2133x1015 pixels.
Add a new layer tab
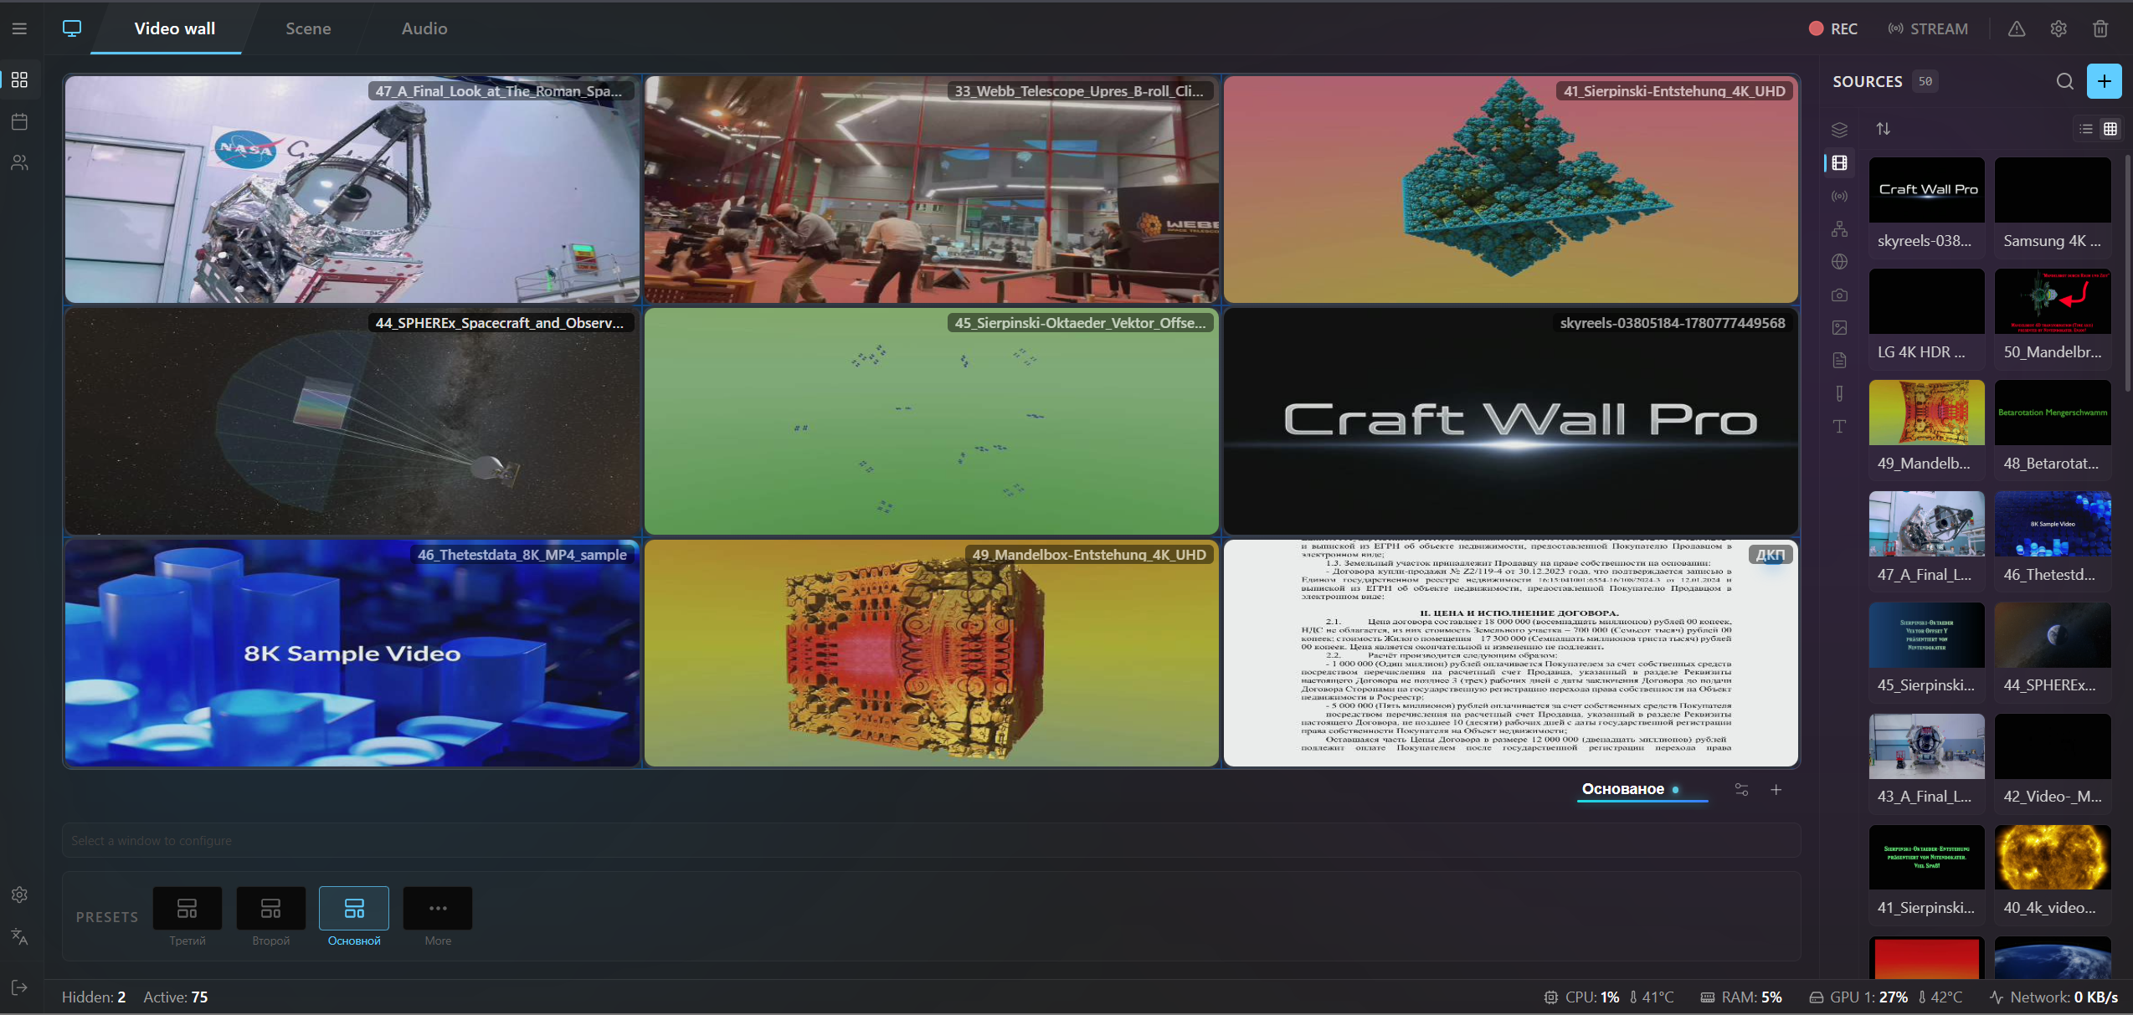click(x=1776, y=789)
